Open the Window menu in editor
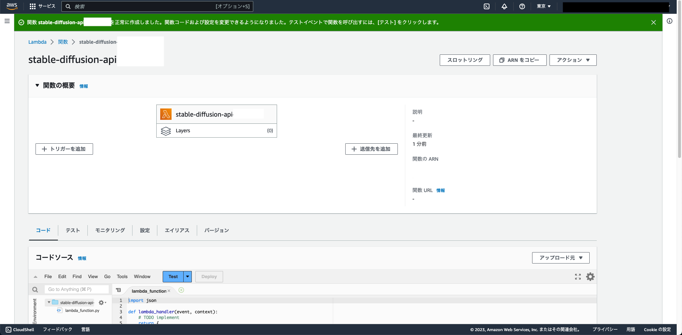 click(142, 277)
